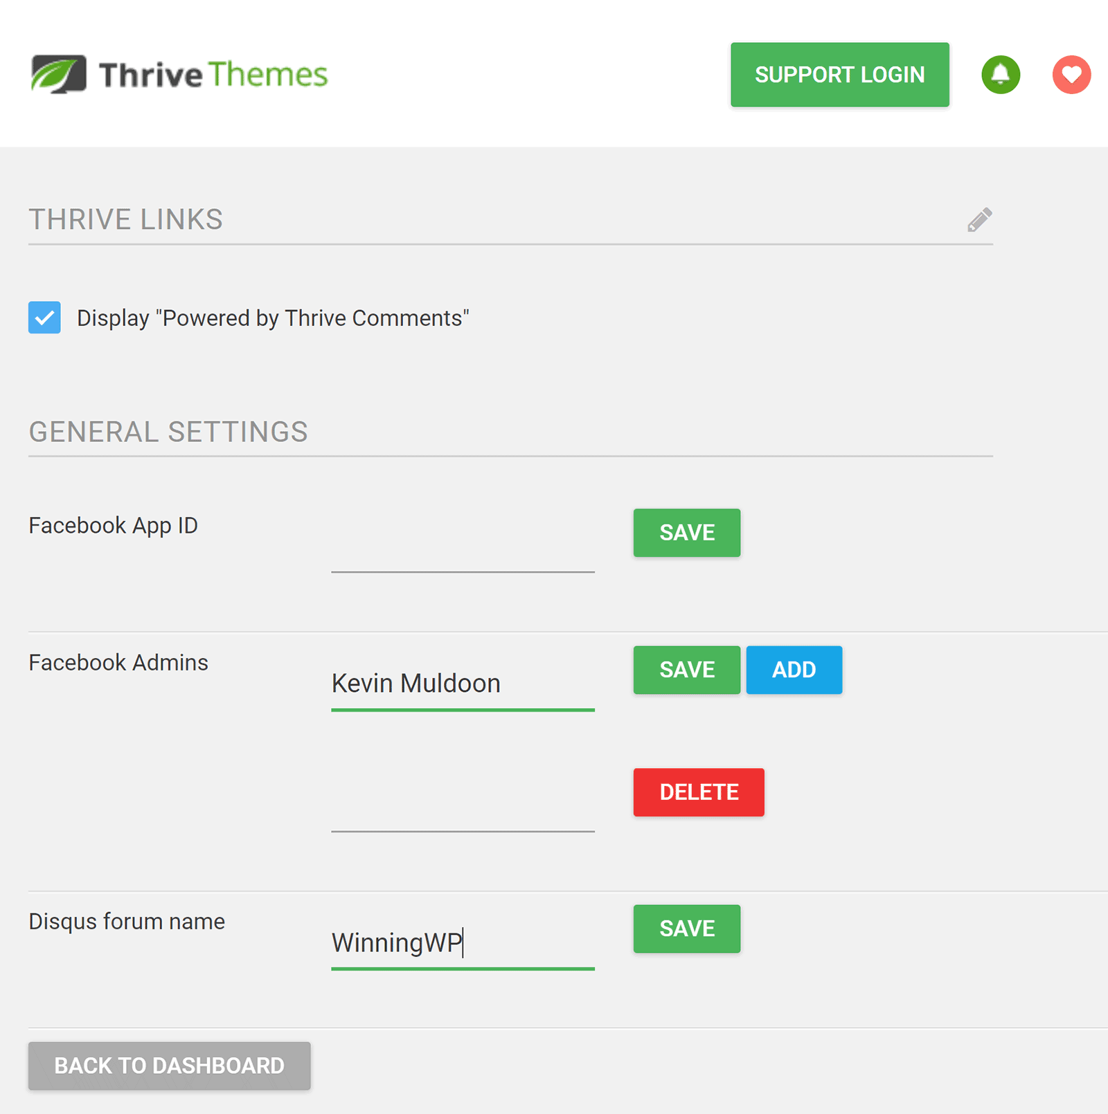Toggle Display Powered by Thrive Comments checkbox
Screen dimensions: 1108x1114
(44, 318)
